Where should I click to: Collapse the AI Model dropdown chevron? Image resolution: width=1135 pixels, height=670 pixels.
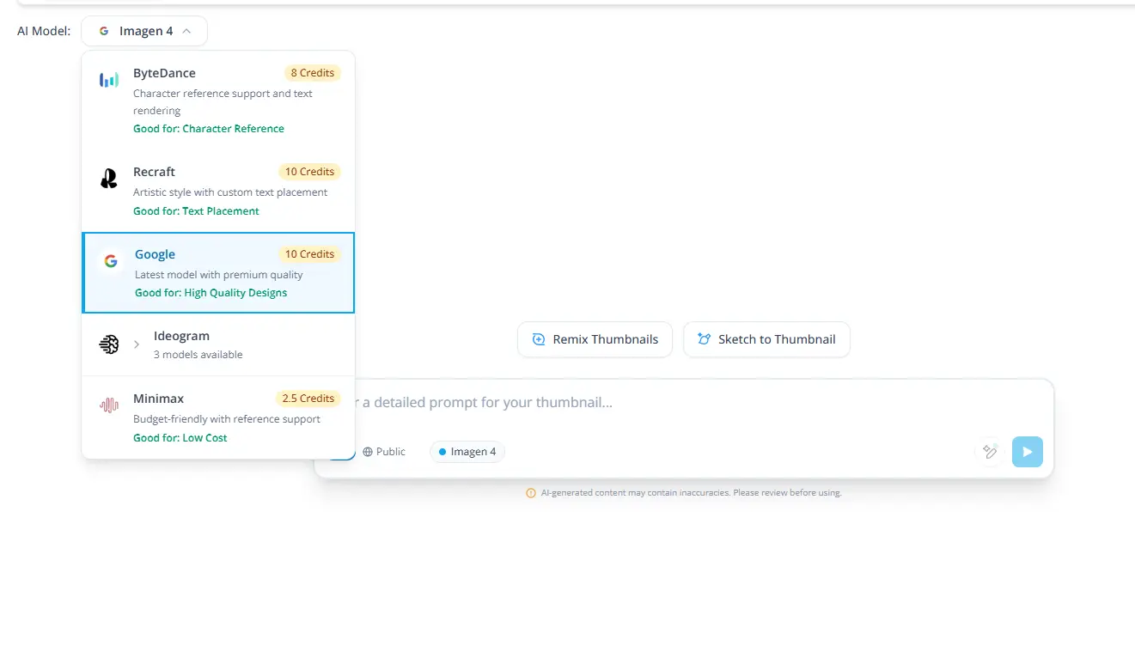point(186,31)
